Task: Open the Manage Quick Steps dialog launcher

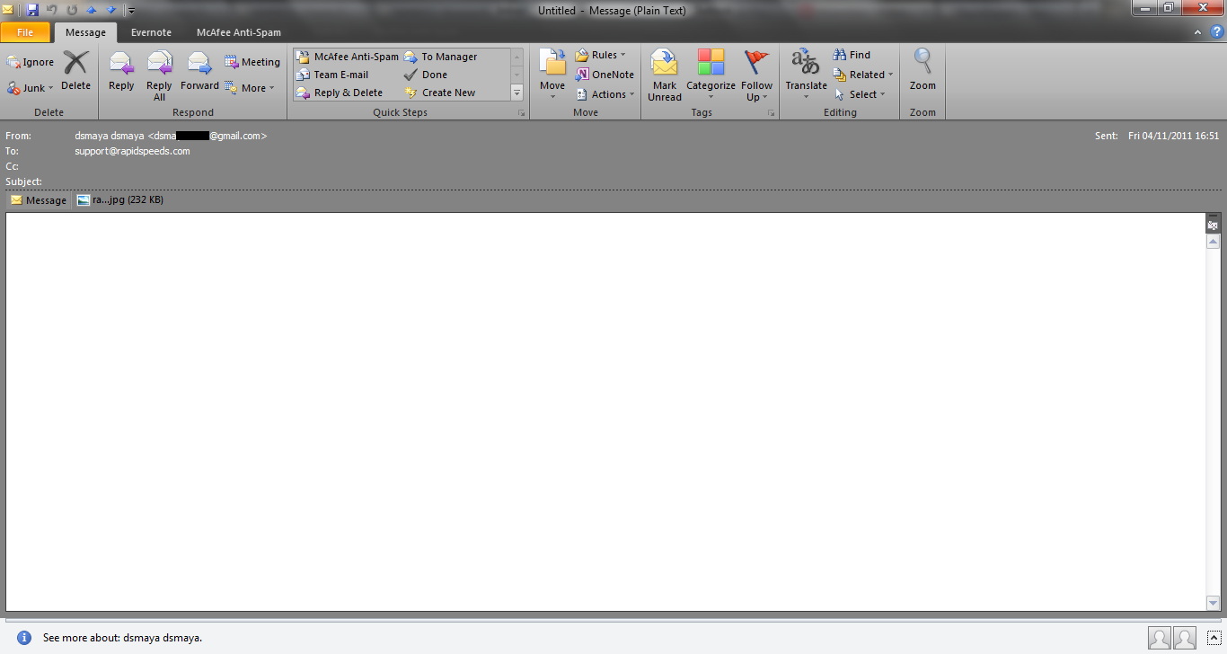Action: 520,114
